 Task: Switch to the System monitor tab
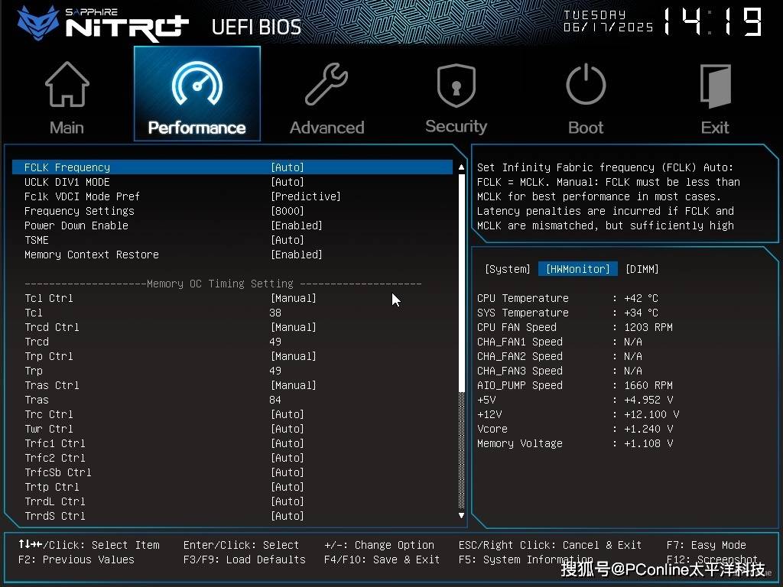pyautogui.click(x=507, y=269)
